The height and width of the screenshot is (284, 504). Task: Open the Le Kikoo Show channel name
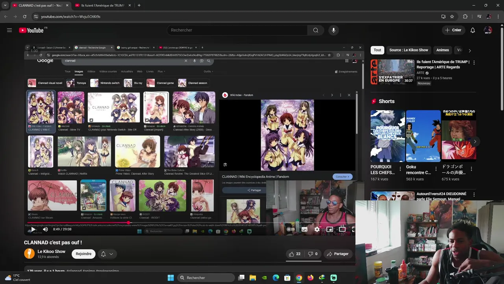[51, 251]
